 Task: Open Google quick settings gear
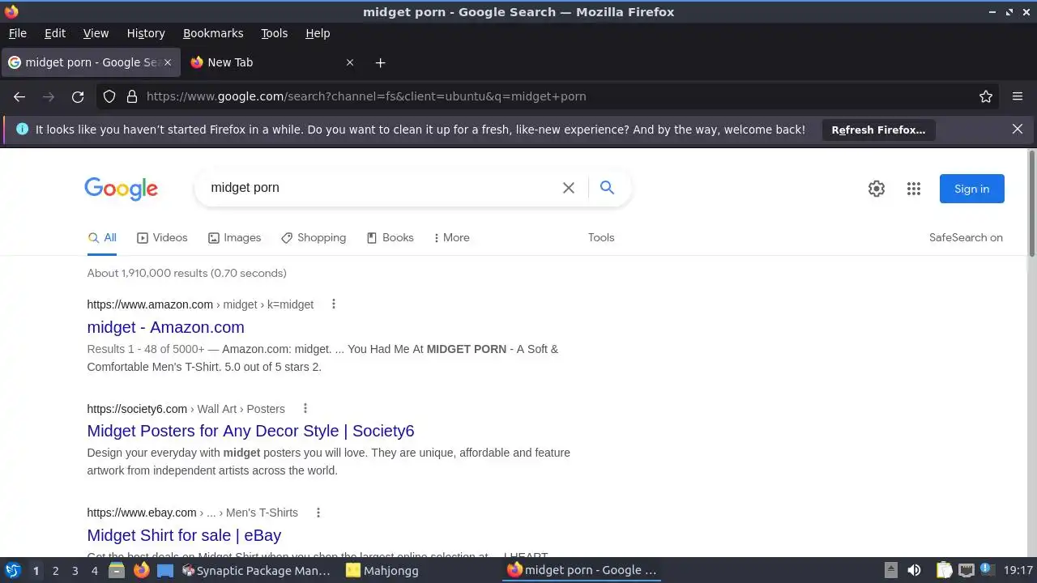(877, 189)
